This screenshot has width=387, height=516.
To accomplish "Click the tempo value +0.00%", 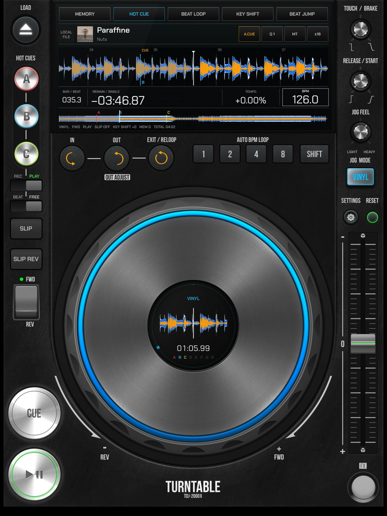I will (251, 100).
